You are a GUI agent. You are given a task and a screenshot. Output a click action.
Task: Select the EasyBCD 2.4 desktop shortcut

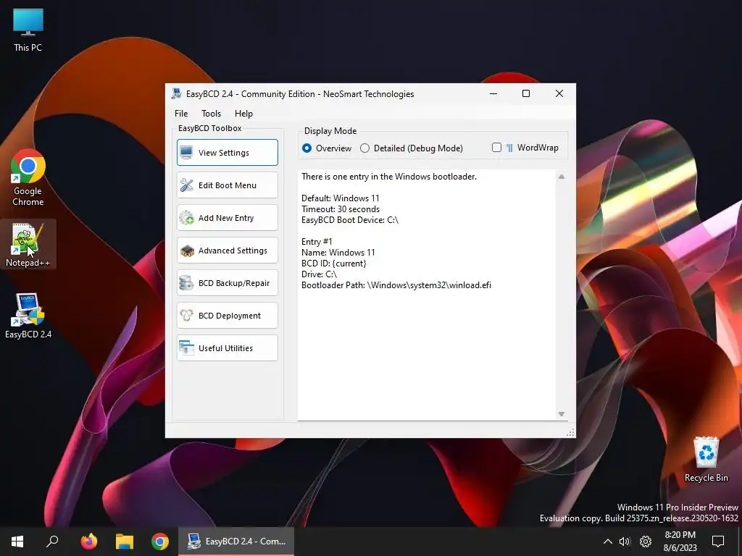pos(28,316)
